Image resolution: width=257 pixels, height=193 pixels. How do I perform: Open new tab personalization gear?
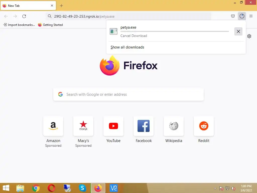(x=249, y=36)
